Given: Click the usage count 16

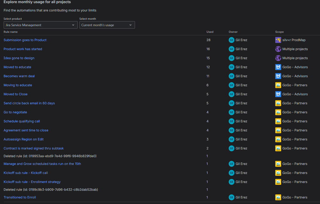Looking at the screenshot, I should [208, 49].
